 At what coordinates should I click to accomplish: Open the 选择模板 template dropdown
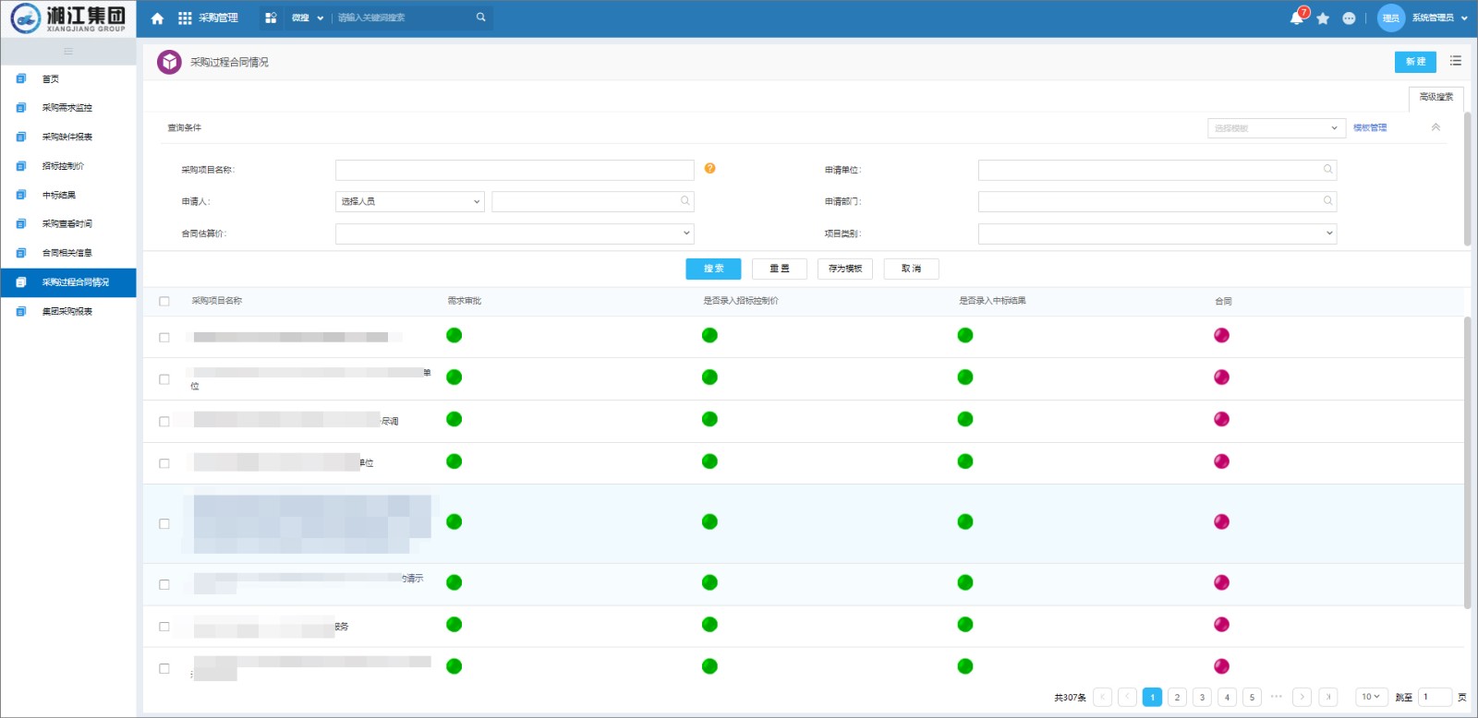tap(1276, 128)
